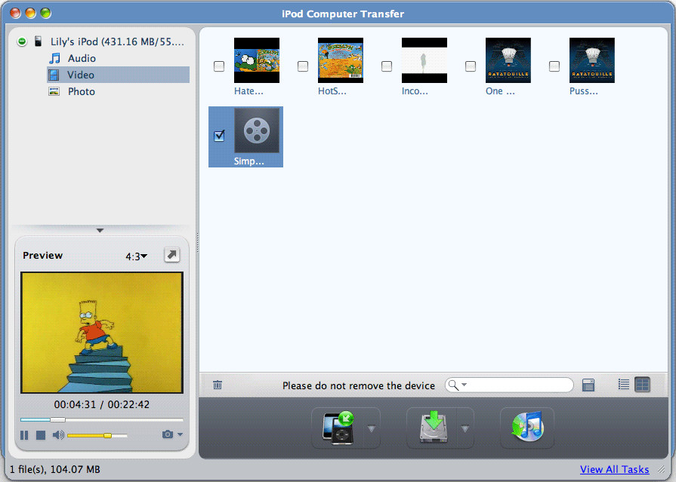Select the Video category
The width and height of the screenshot is (676, 482).
[118, 75]
